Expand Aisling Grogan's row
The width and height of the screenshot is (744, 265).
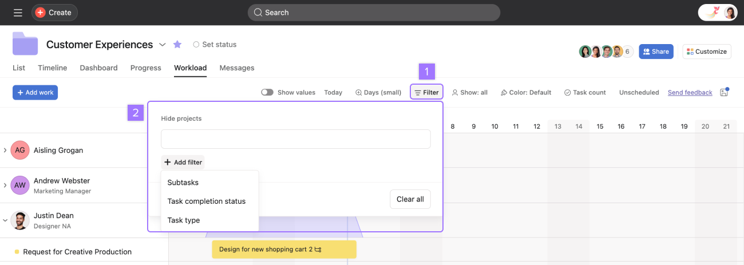pyautogui.click(x=5, y=151)
